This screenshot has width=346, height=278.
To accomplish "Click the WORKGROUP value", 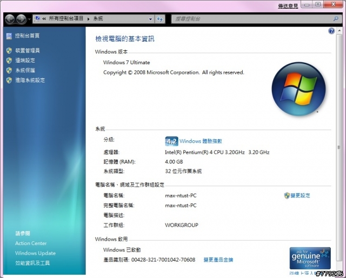I will (x=182, y=225).
